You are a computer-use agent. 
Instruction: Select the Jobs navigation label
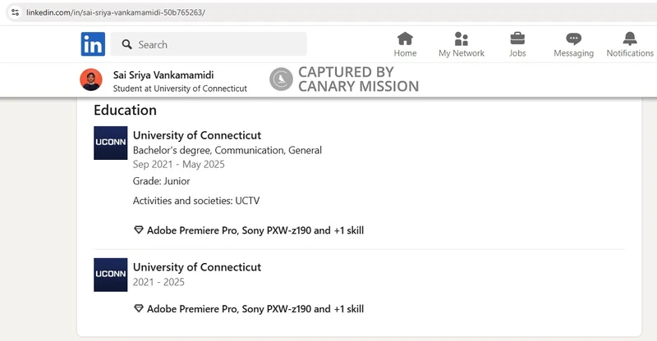click(x=517, y=53)
